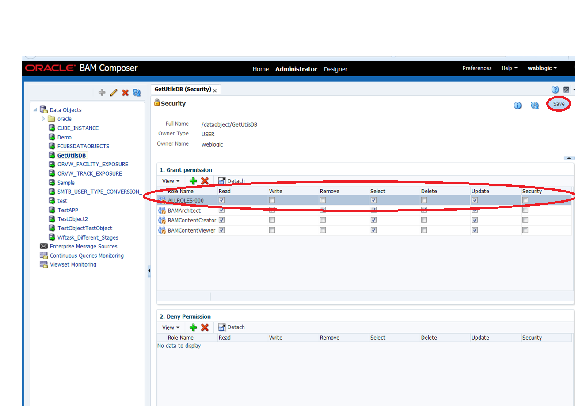This screenshot has height=406, width=575.
Task: Detach the Grant permission table
Action: click(x=231, y=181)
